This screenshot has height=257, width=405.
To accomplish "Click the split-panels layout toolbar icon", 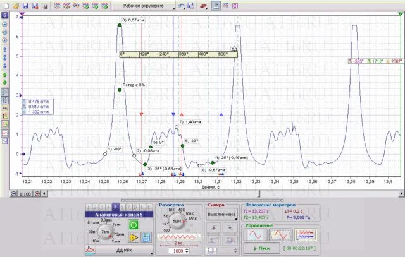I will [225, 6].
